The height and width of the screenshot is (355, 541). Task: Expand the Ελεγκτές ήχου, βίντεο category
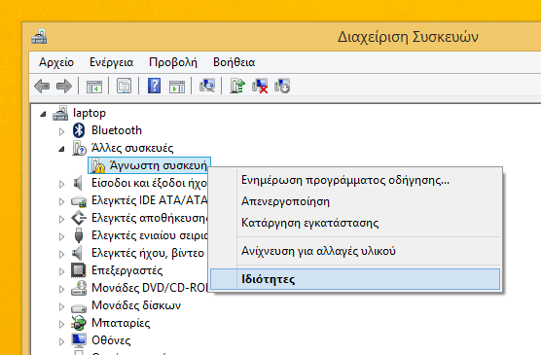coord(61,254)
